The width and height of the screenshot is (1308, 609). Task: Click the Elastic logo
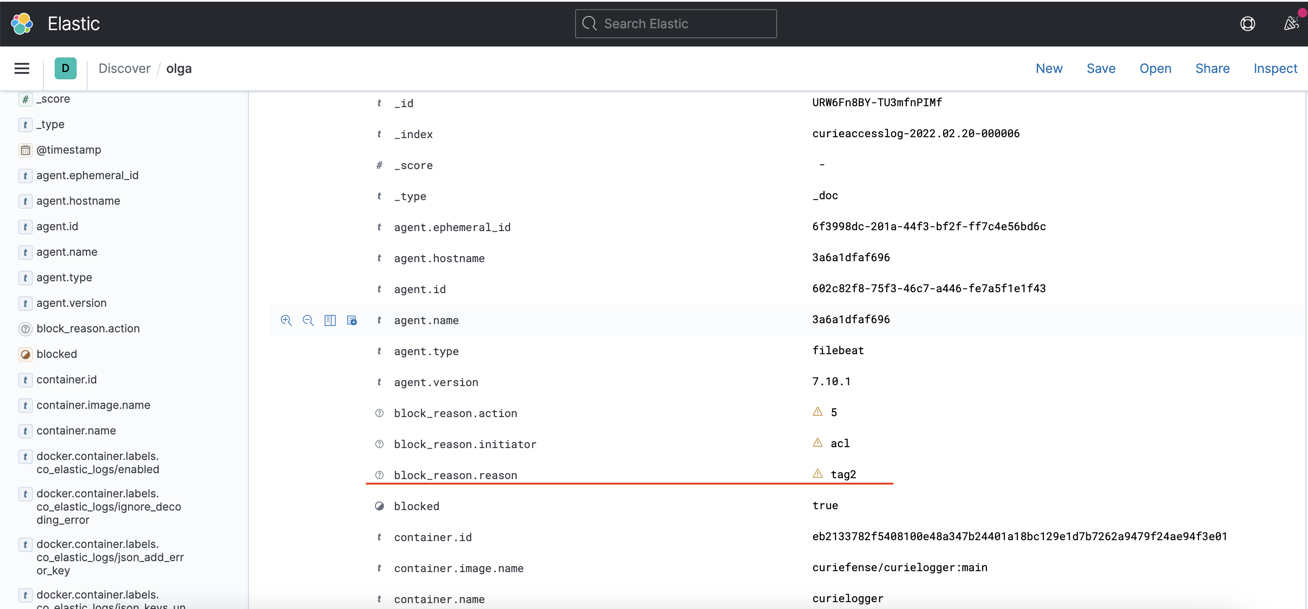tap(21, 23)
